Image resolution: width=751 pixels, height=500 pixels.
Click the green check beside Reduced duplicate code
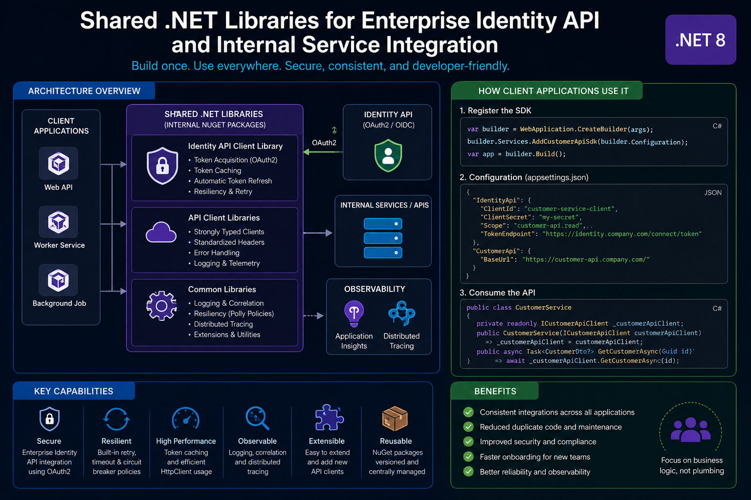(x=468, y=427)
